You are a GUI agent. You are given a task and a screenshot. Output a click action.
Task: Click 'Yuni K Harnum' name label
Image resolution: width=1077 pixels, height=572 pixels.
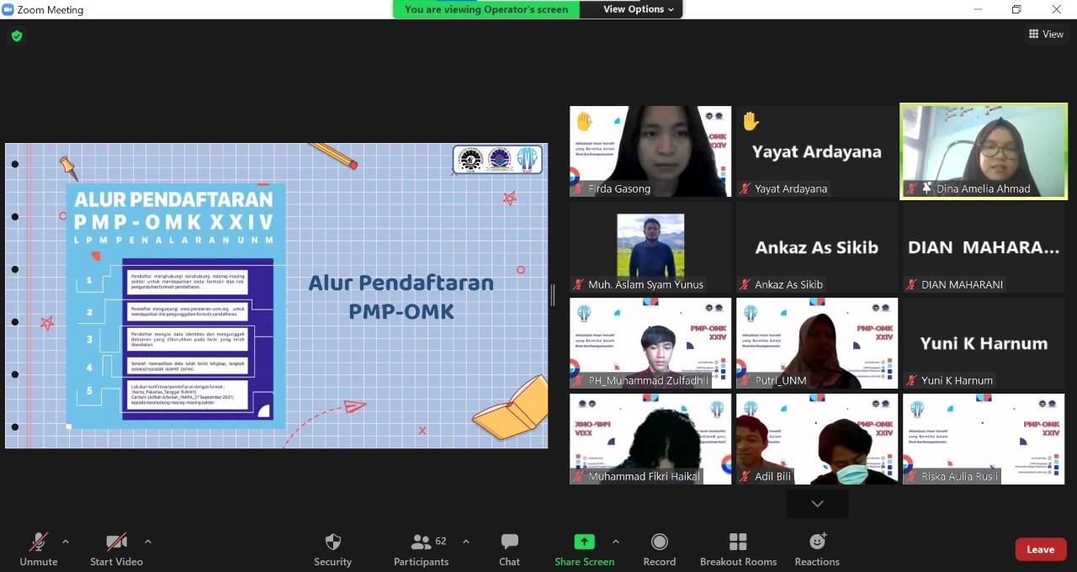pos(957,381)
